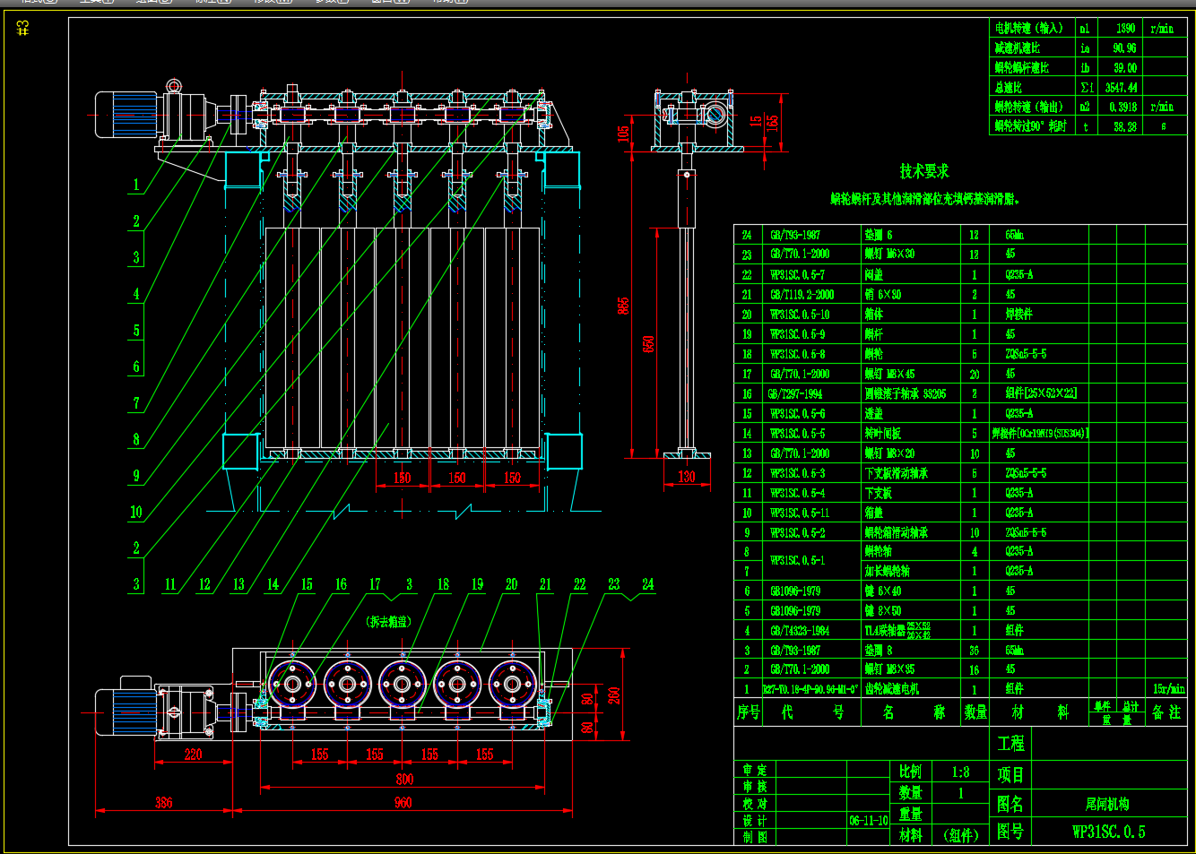This screenshot has height=854, width=1196.
Task: Click the drawing name 尾闸机构
Action: 1107,804
